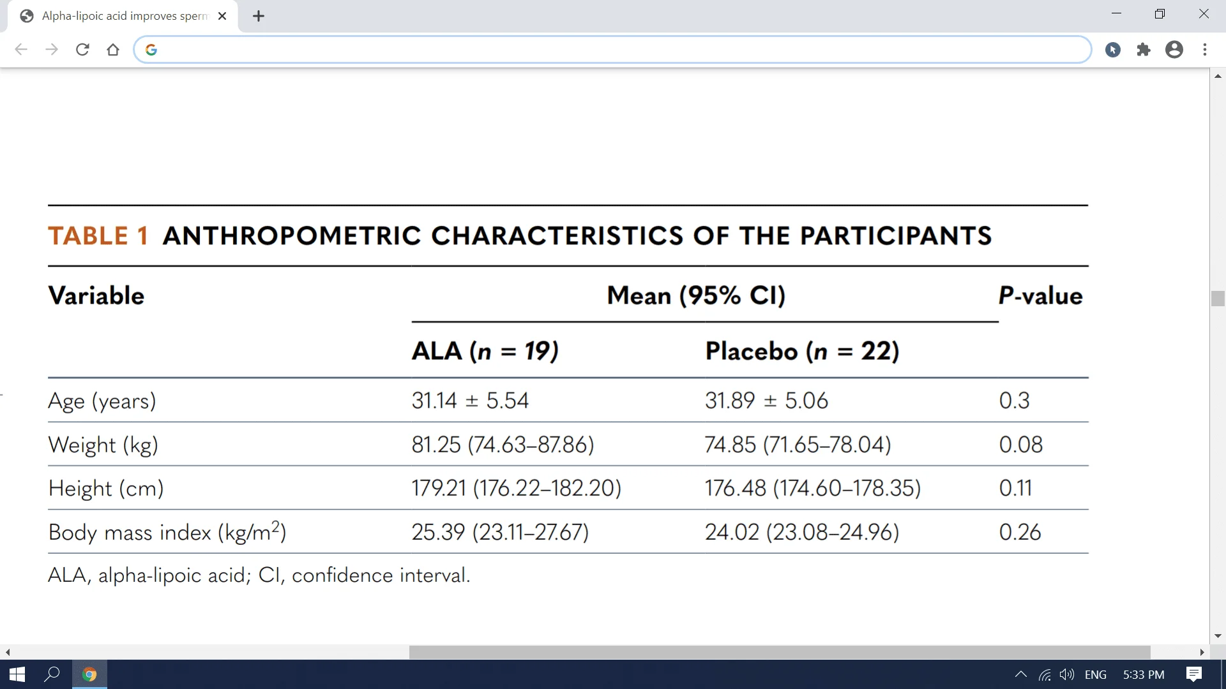Click the blue cursor extension icon
Viewport: 1226px width, 689px height.
(1113, 50)
